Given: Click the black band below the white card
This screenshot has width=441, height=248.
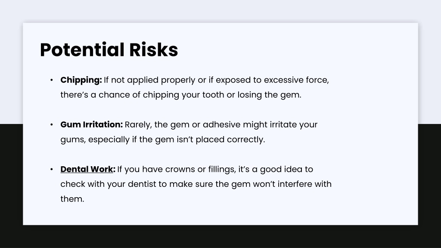Looking at the screenshot, I should tap(220, 236).
